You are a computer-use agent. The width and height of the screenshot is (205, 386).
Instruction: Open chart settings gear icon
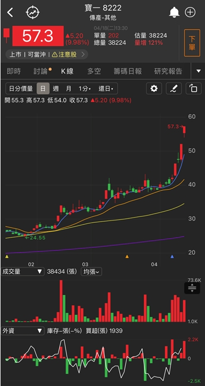(x=154, y=88)
